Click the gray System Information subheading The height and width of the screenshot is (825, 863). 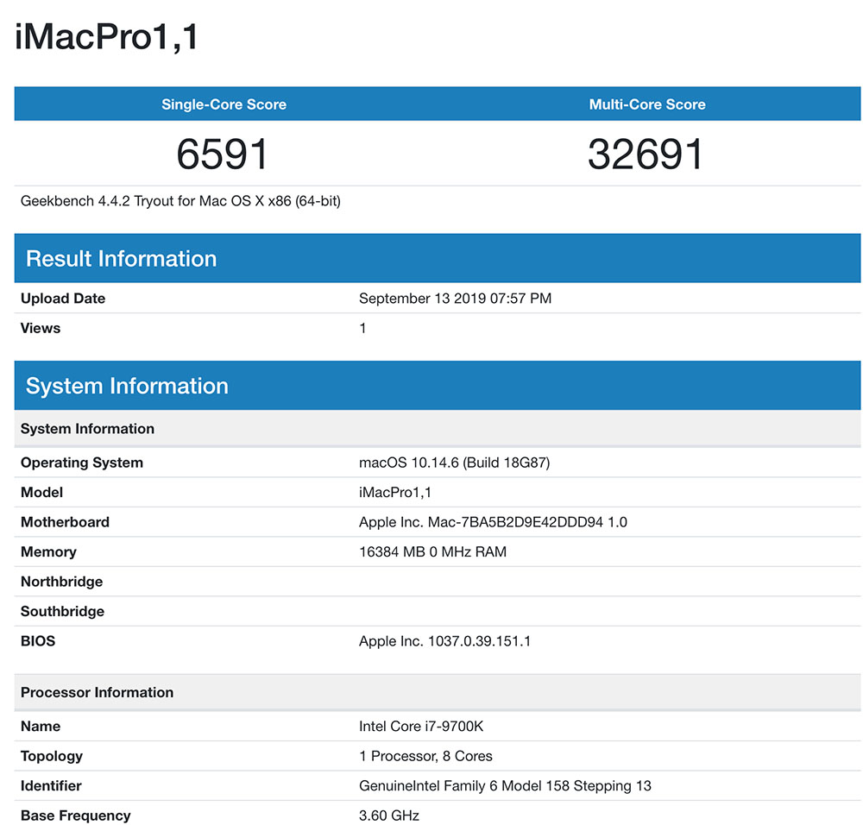point(87,429)
